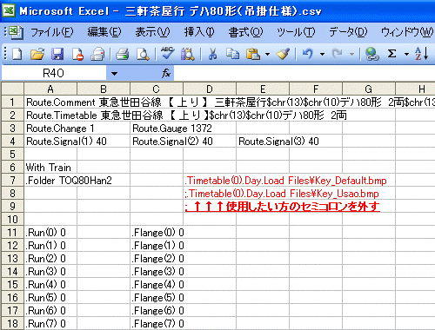Screen dimensions: 435x330
Task: Insert hyperlink with the globe icon
Action: coord(372,54)
